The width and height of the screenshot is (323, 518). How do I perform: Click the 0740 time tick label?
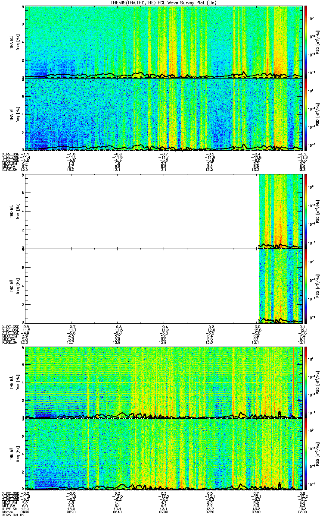point(256,512)
